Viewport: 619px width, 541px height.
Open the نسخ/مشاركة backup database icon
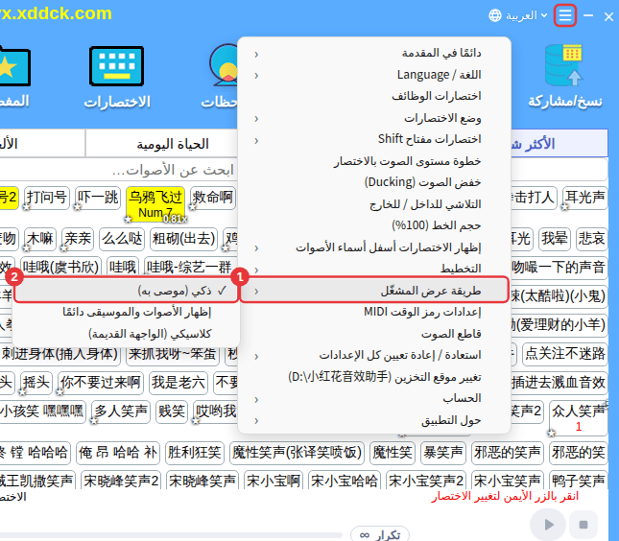click(x=563, y=65)
